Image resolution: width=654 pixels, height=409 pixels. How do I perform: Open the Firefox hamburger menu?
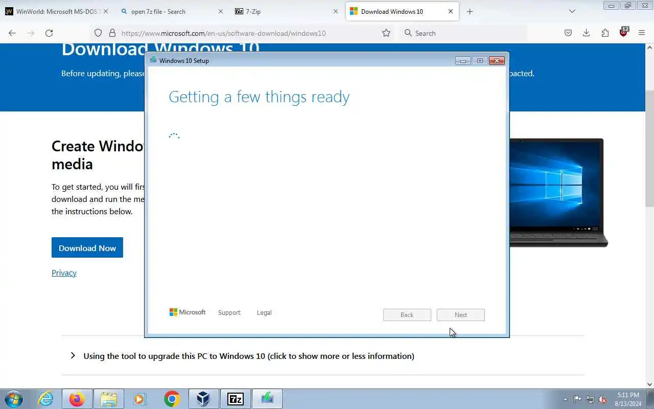coord(642,33)
